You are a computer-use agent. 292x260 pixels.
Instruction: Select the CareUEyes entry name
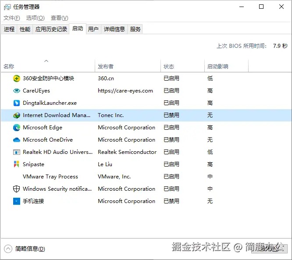coord(36,91)
